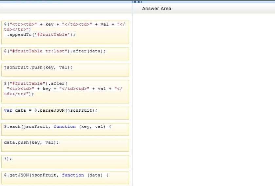This screenshot has height=186, width=275.
Task: Select the appendTo('#fruitTable') code block
Action: click(65, 32)
